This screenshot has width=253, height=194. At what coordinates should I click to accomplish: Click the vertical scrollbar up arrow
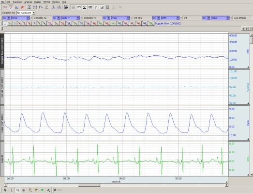(252, 35)
